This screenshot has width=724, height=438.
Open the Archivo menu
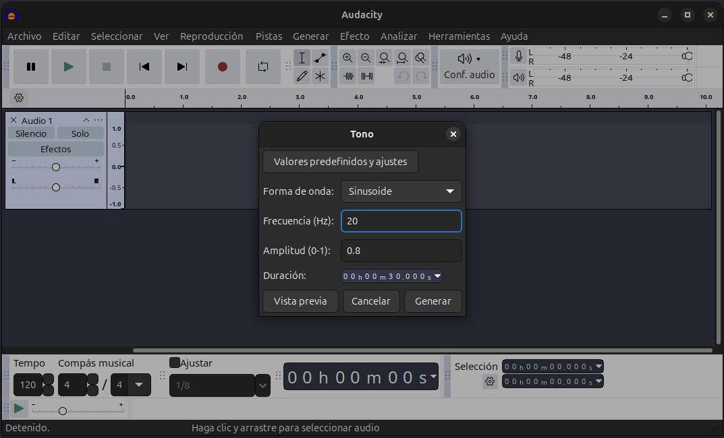point(24,36)
